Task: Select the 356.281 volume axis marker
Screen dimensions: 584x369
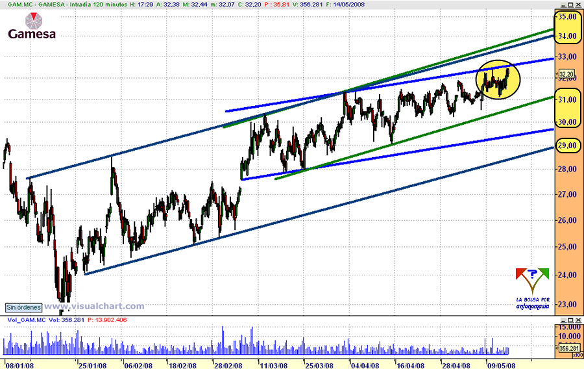Action: (x=570, y=348)
